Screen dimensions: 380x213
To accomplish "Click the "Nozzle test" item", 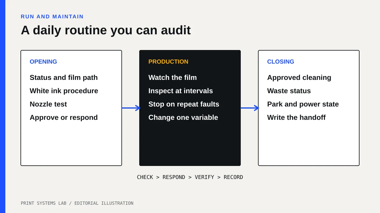I will click(x=48, y=104).
